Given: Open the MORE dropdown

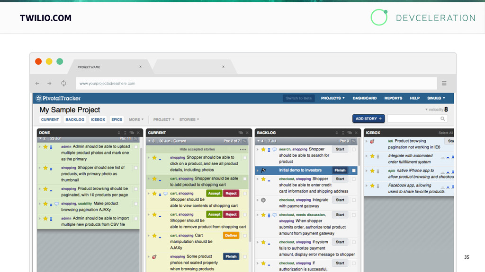Looking at the screenshot, I should click(136, 119).
